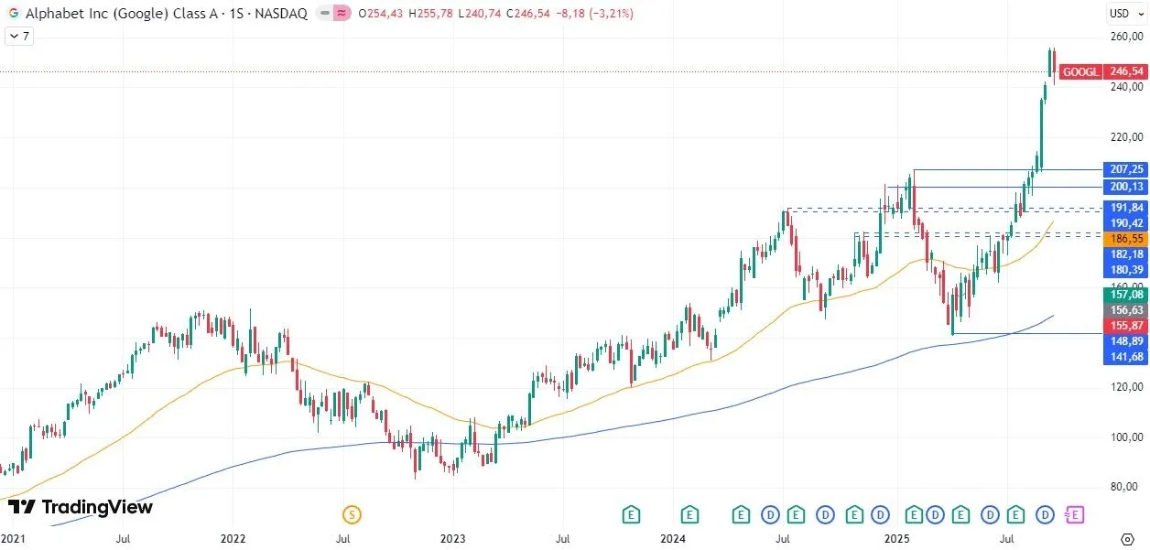
Task: Click the leftmost green E earnings icon
Action: (631, 515)
